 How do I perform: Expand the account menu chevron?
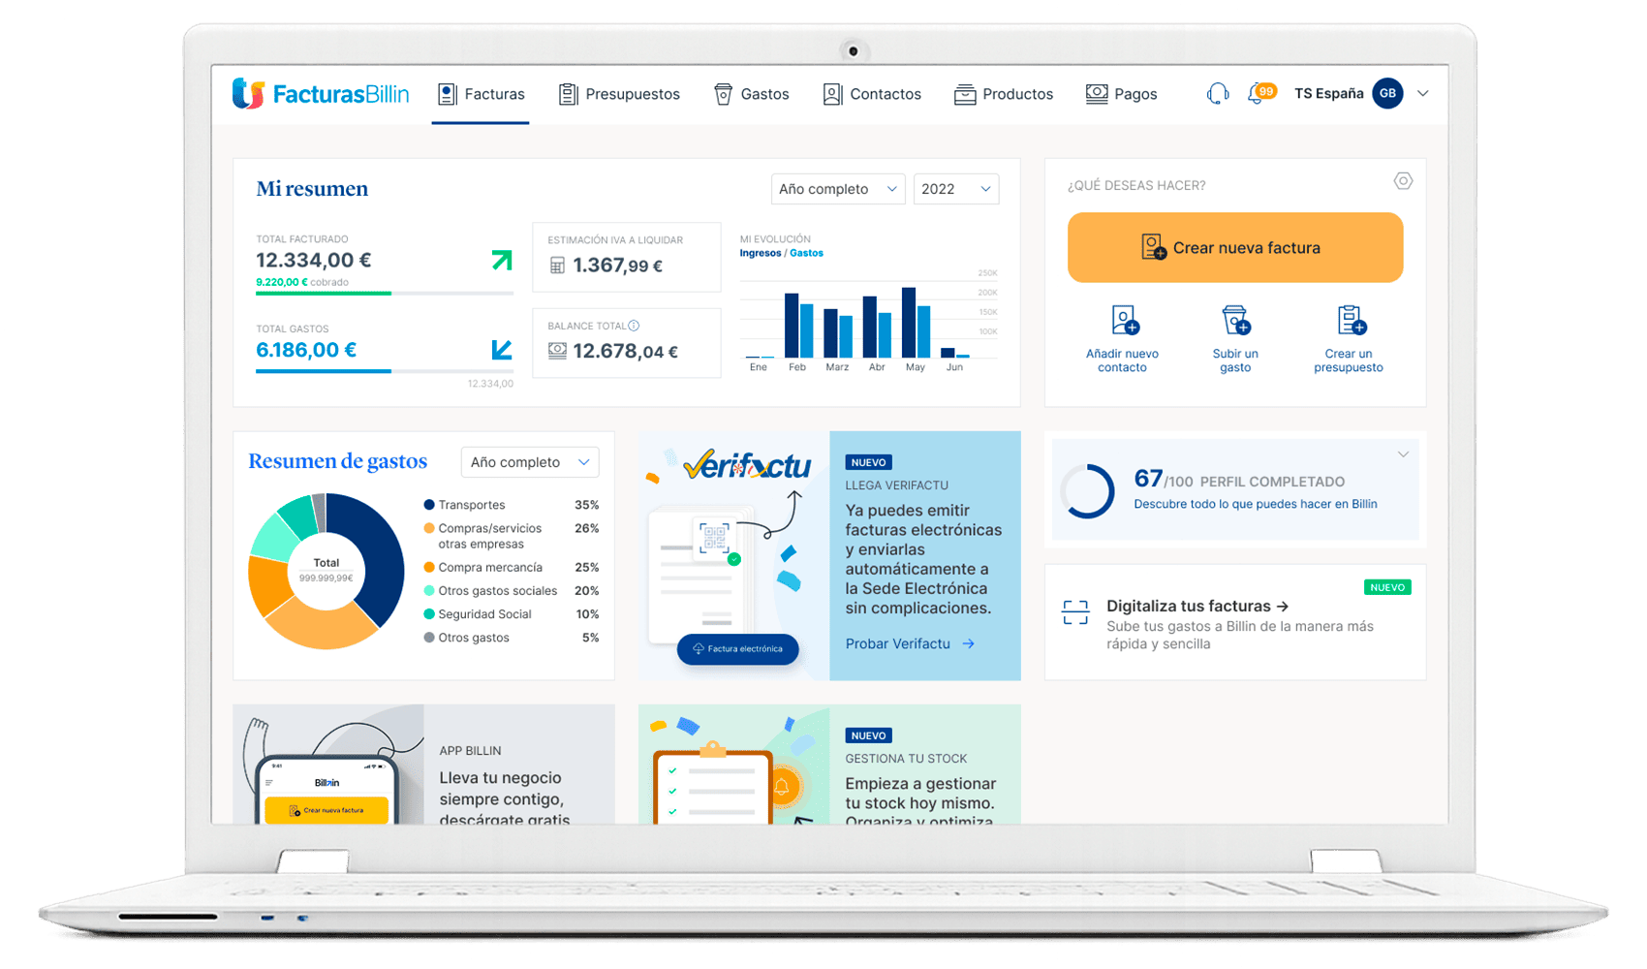(1422, 94)
